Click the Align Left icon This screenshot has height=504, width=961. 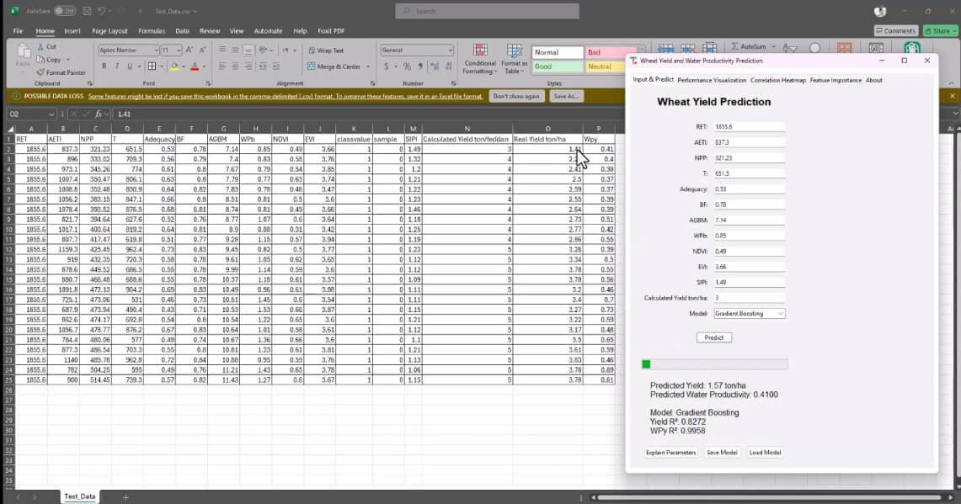[x=222, y=66]
